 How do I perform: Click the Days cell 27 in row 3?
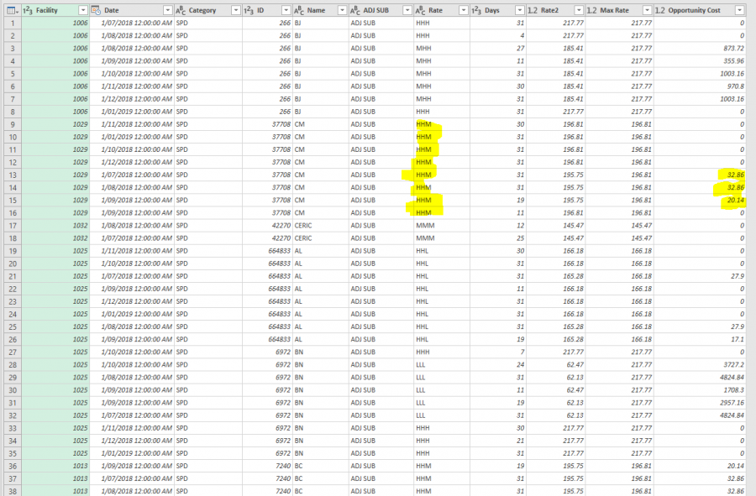tap(498, 48)
